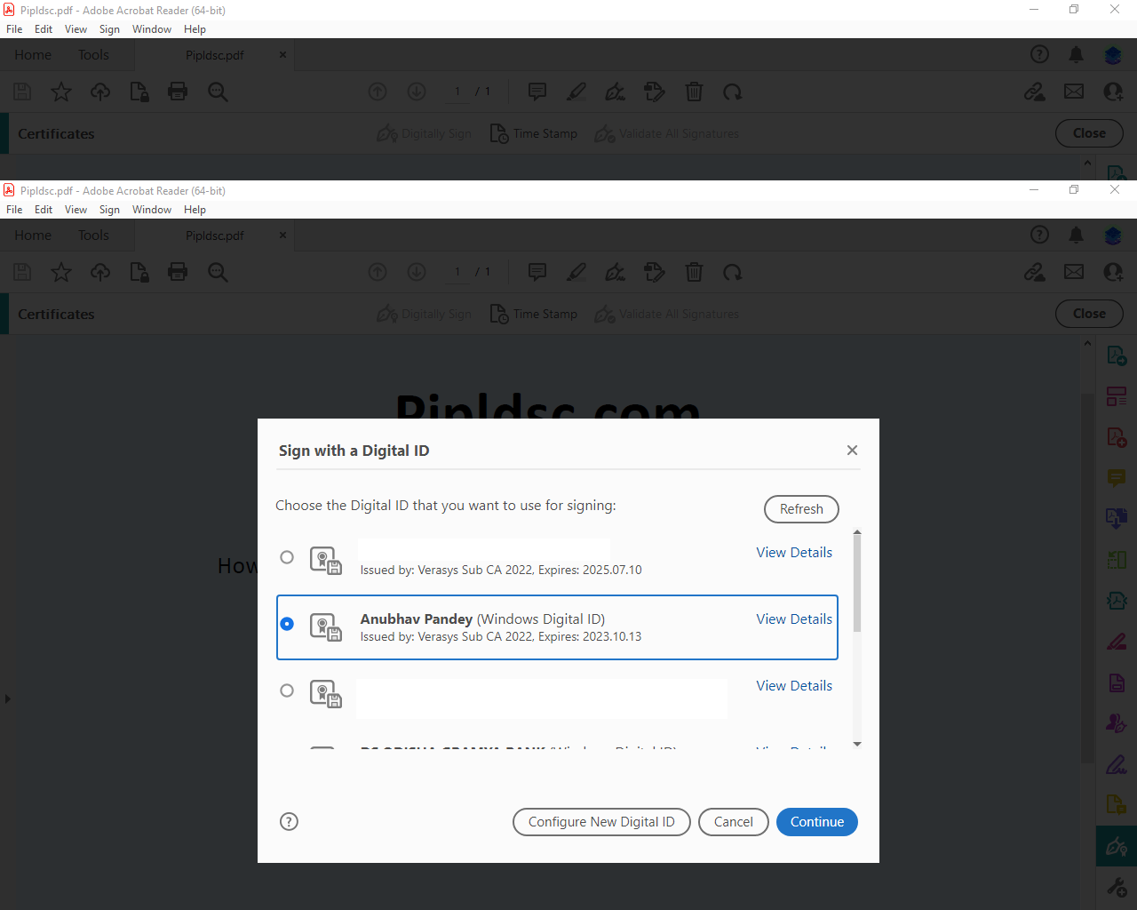Click the Continue button
This screenshot has height=910, width=1137.
(x=817, y=822)
